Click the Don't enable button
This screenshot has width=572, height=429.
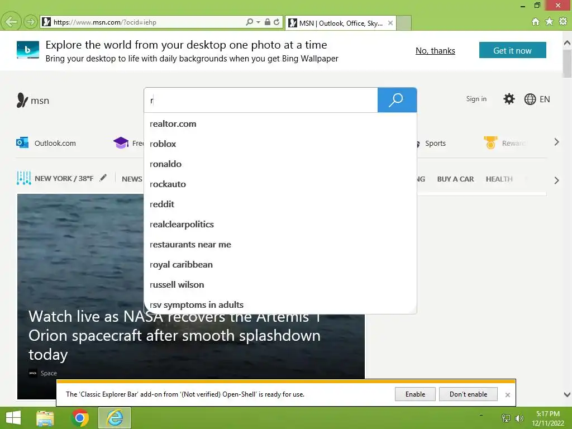pos(469,394)
